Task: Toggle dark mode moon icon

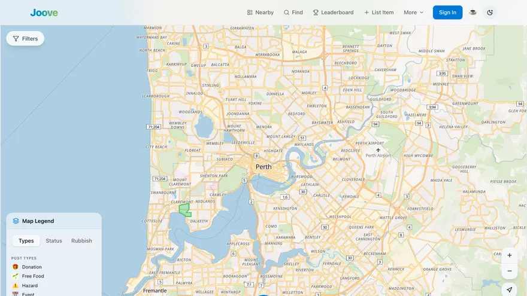Action: (x=490, y=13)
